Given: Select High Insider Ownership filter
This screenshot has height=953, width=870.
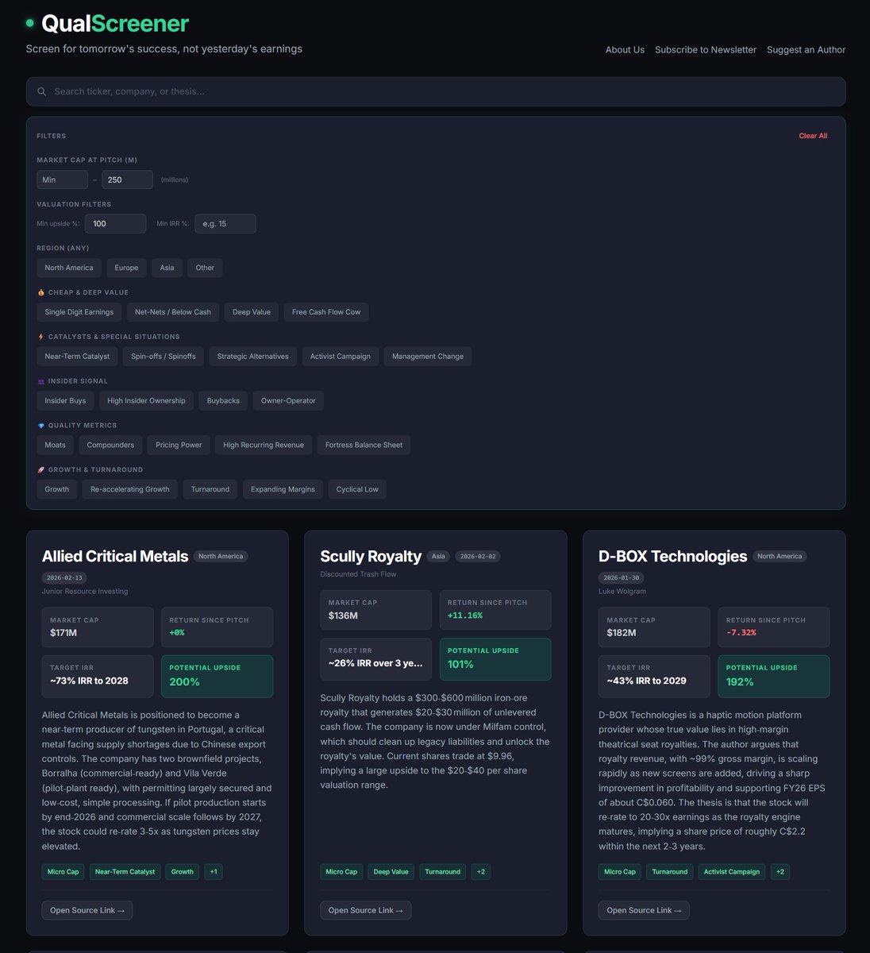Looking at the screenshot, I should tap(146, 401).
